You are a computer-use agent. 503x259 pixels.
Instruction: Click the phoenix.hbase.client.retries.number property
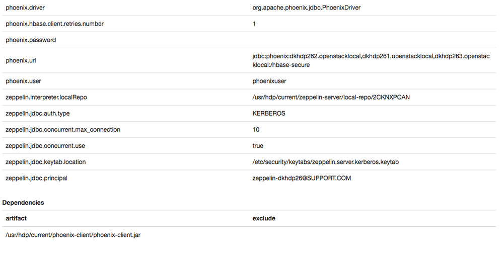[55, 24]
